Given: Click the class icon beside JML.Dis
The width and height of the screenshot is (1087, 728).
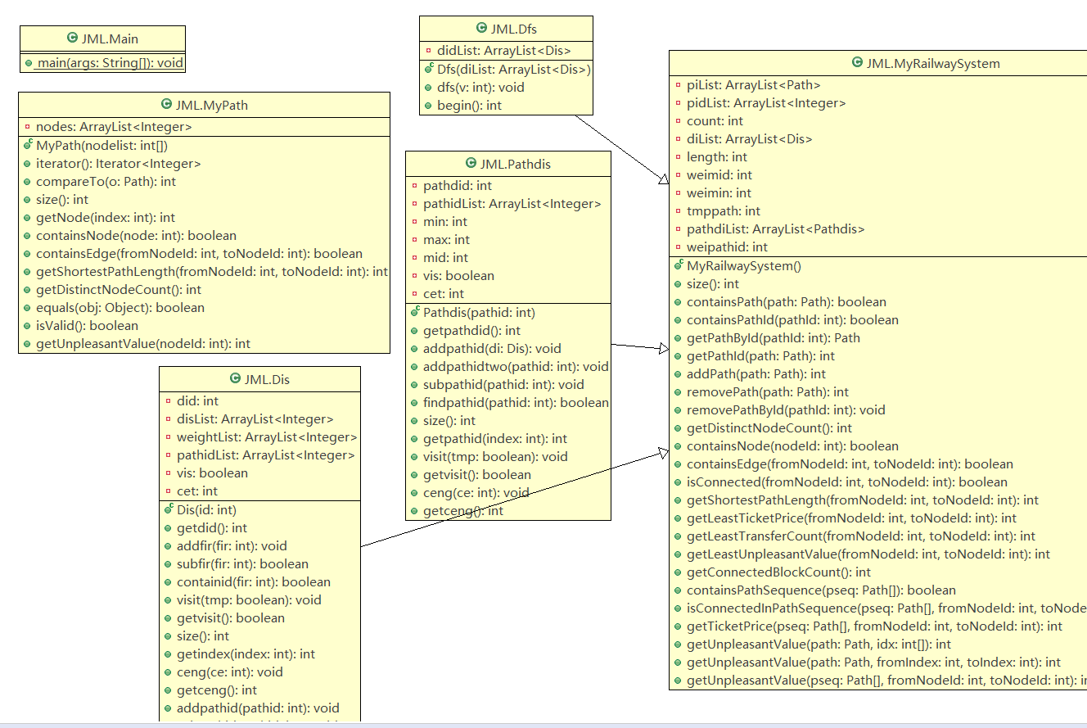Looking at the screenshot, I should pos(235,379).
